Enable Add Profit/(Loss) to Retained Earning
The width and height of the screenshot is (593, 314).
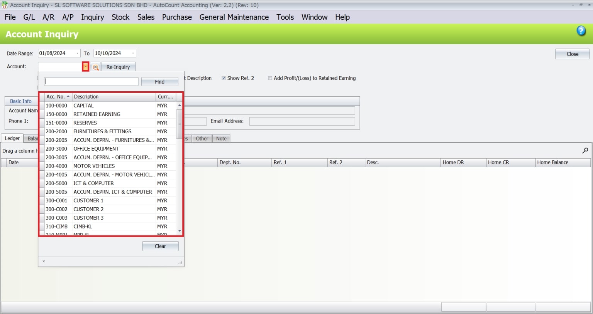pos(270,78)
